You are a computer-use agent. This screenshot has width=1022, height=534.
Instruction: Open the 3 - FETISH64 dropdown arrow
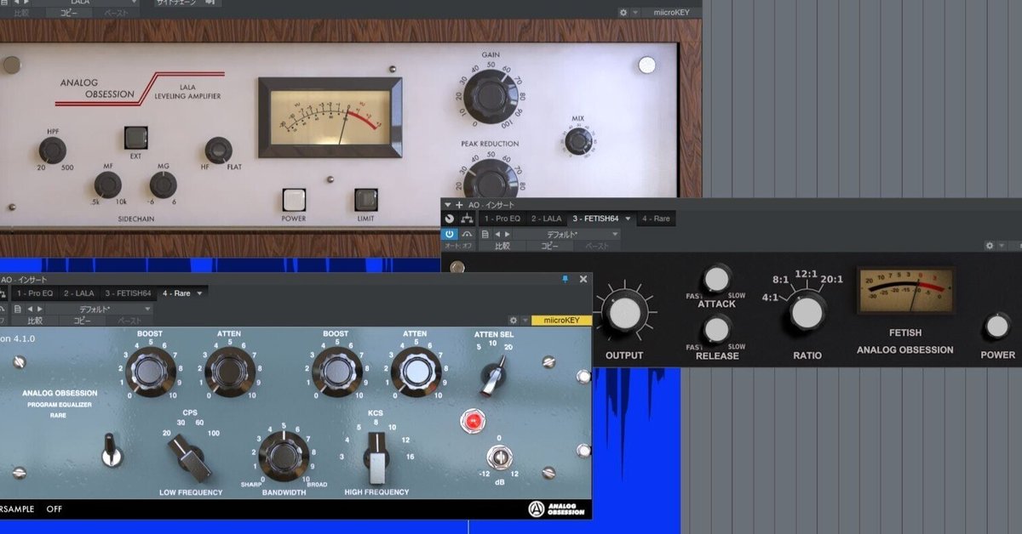[629, 219]
